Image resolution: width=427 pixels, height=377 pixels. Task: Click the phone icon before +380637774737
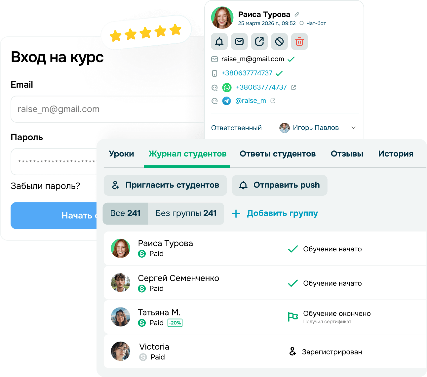click(214, 73)
